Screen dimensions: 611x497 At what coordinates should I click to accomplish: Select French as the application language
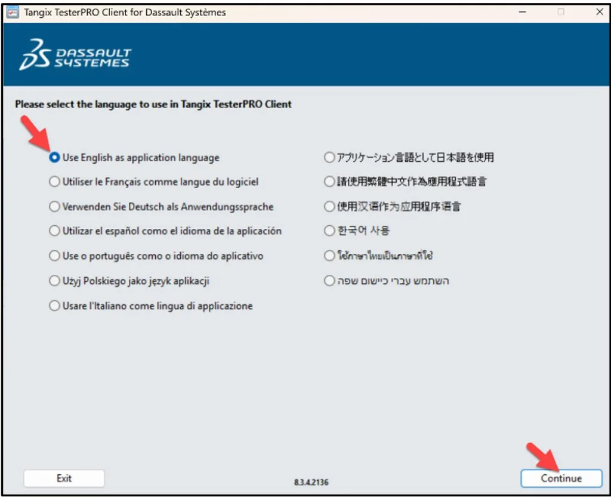tap(54, 182)
